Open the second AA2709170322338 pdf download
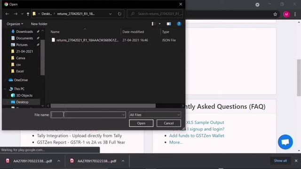Screen dimensions: 301x169 pyautogui.click(x=94, y=161)
